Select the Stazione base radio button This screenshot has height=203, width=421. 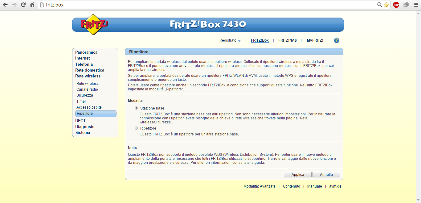pos(136,108)
